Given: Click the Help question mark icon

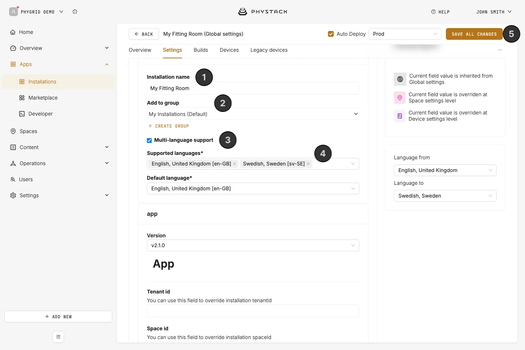Looking at the screenshot, I should pyautogui.click(x=433, y=12).
